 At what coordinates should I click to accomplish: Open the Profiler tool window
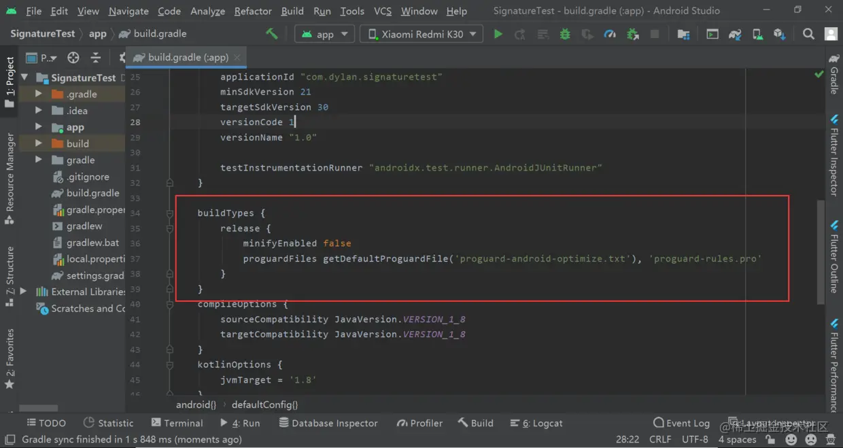click(x=419, y=423)
